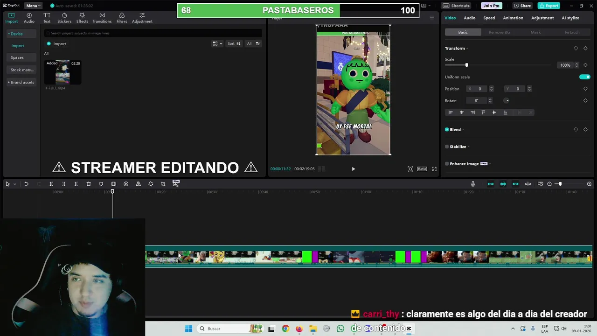This screenshot has height=336, width=597.
Task: Select the Mask sub-tab
Action: coord(535,32)
